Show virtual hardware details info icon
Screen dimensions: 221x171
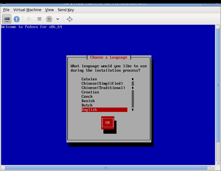click(17, 19)
